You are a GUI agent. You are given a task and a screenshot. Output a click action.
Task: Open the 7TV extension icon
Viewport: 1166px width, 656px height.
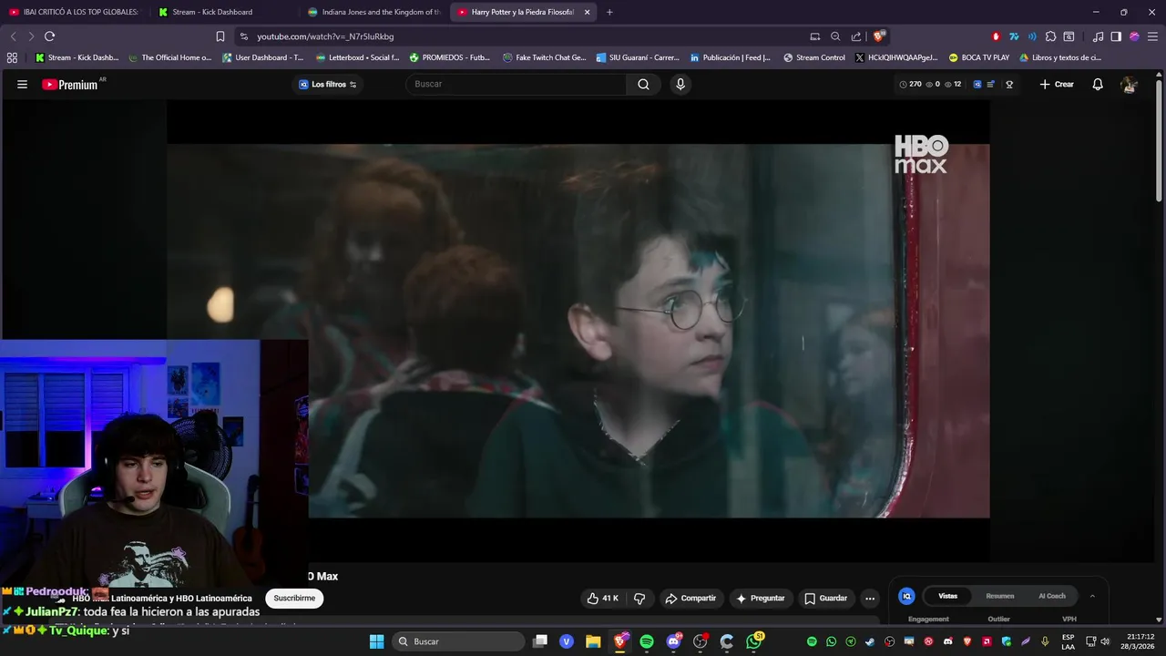pos(1014,36)
